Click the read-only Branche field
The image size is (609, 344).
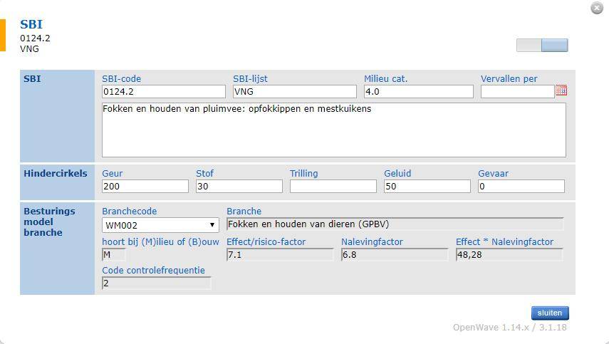click(395, 224)
